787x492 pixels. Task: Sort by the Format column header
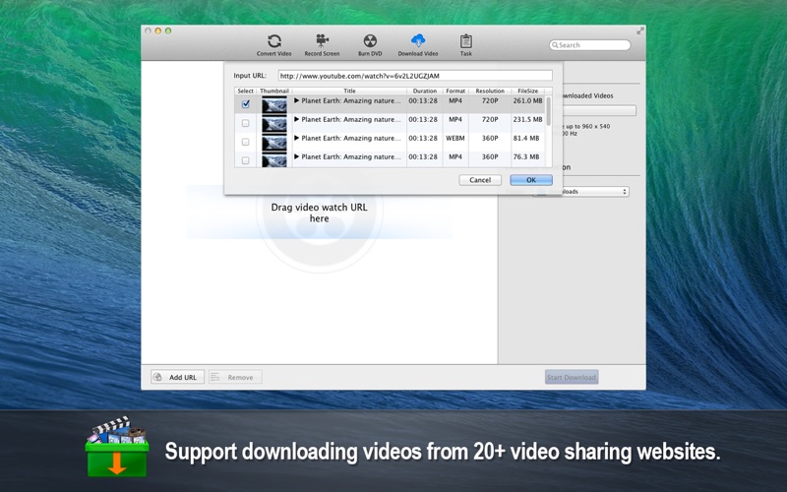pyautogui.click(x=455, y=91)
